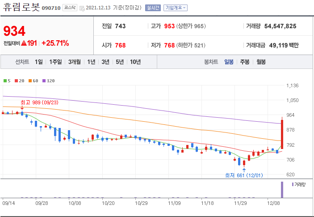Click the 1,136 price axis label

pos(293,85)
